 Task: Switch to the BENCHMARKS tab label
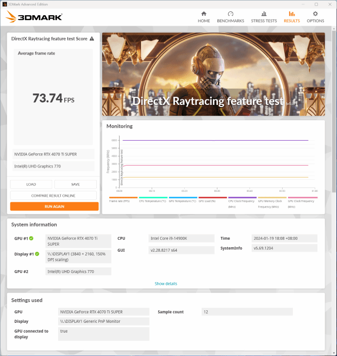pyautogui.click(x=230, y=21)
